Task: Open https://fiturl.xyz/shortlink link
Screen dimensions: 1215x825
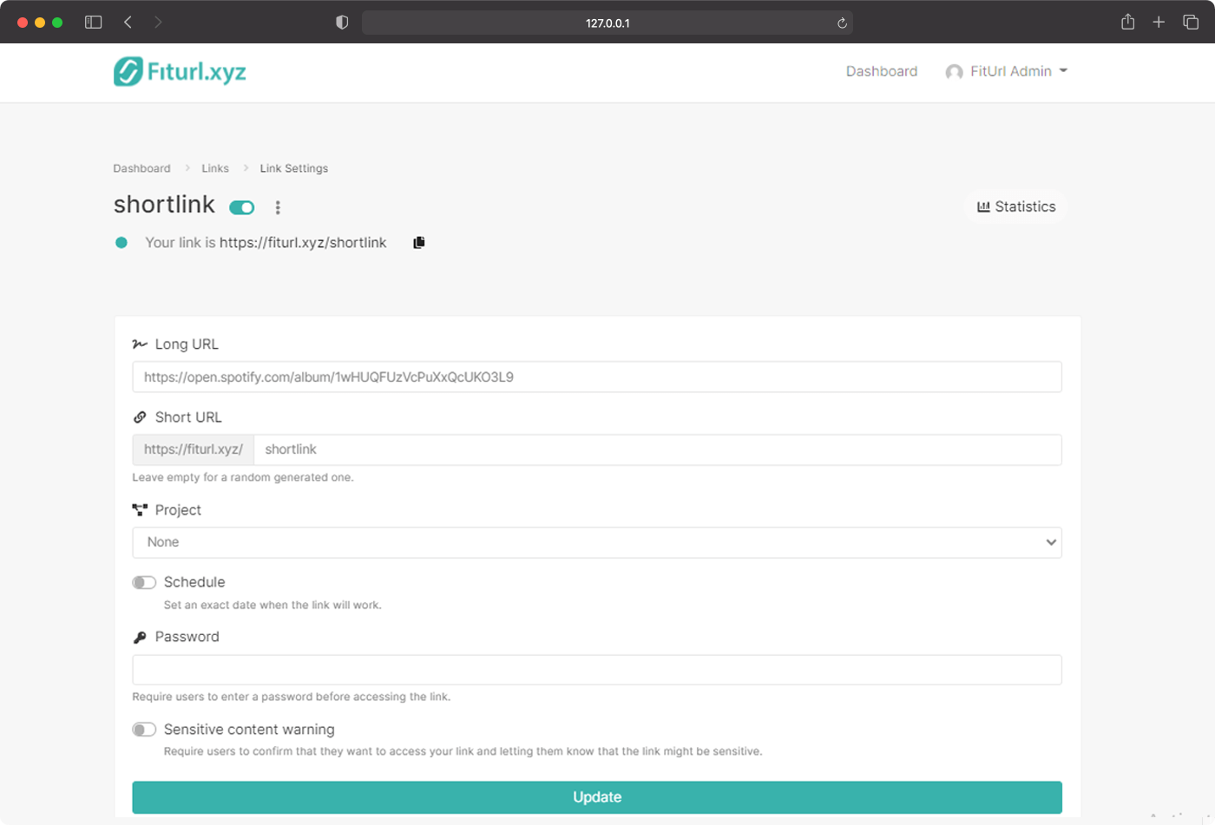Action: pos(303,242)
